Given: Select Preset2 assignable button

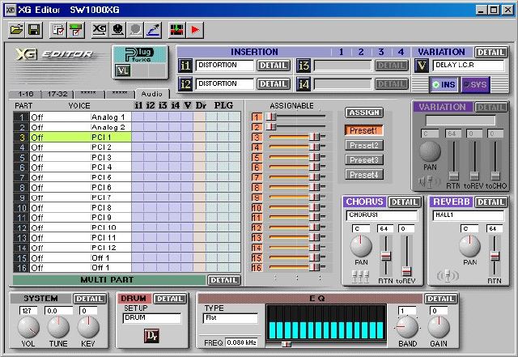Looking at the screenshot, I should pos(363,145).
